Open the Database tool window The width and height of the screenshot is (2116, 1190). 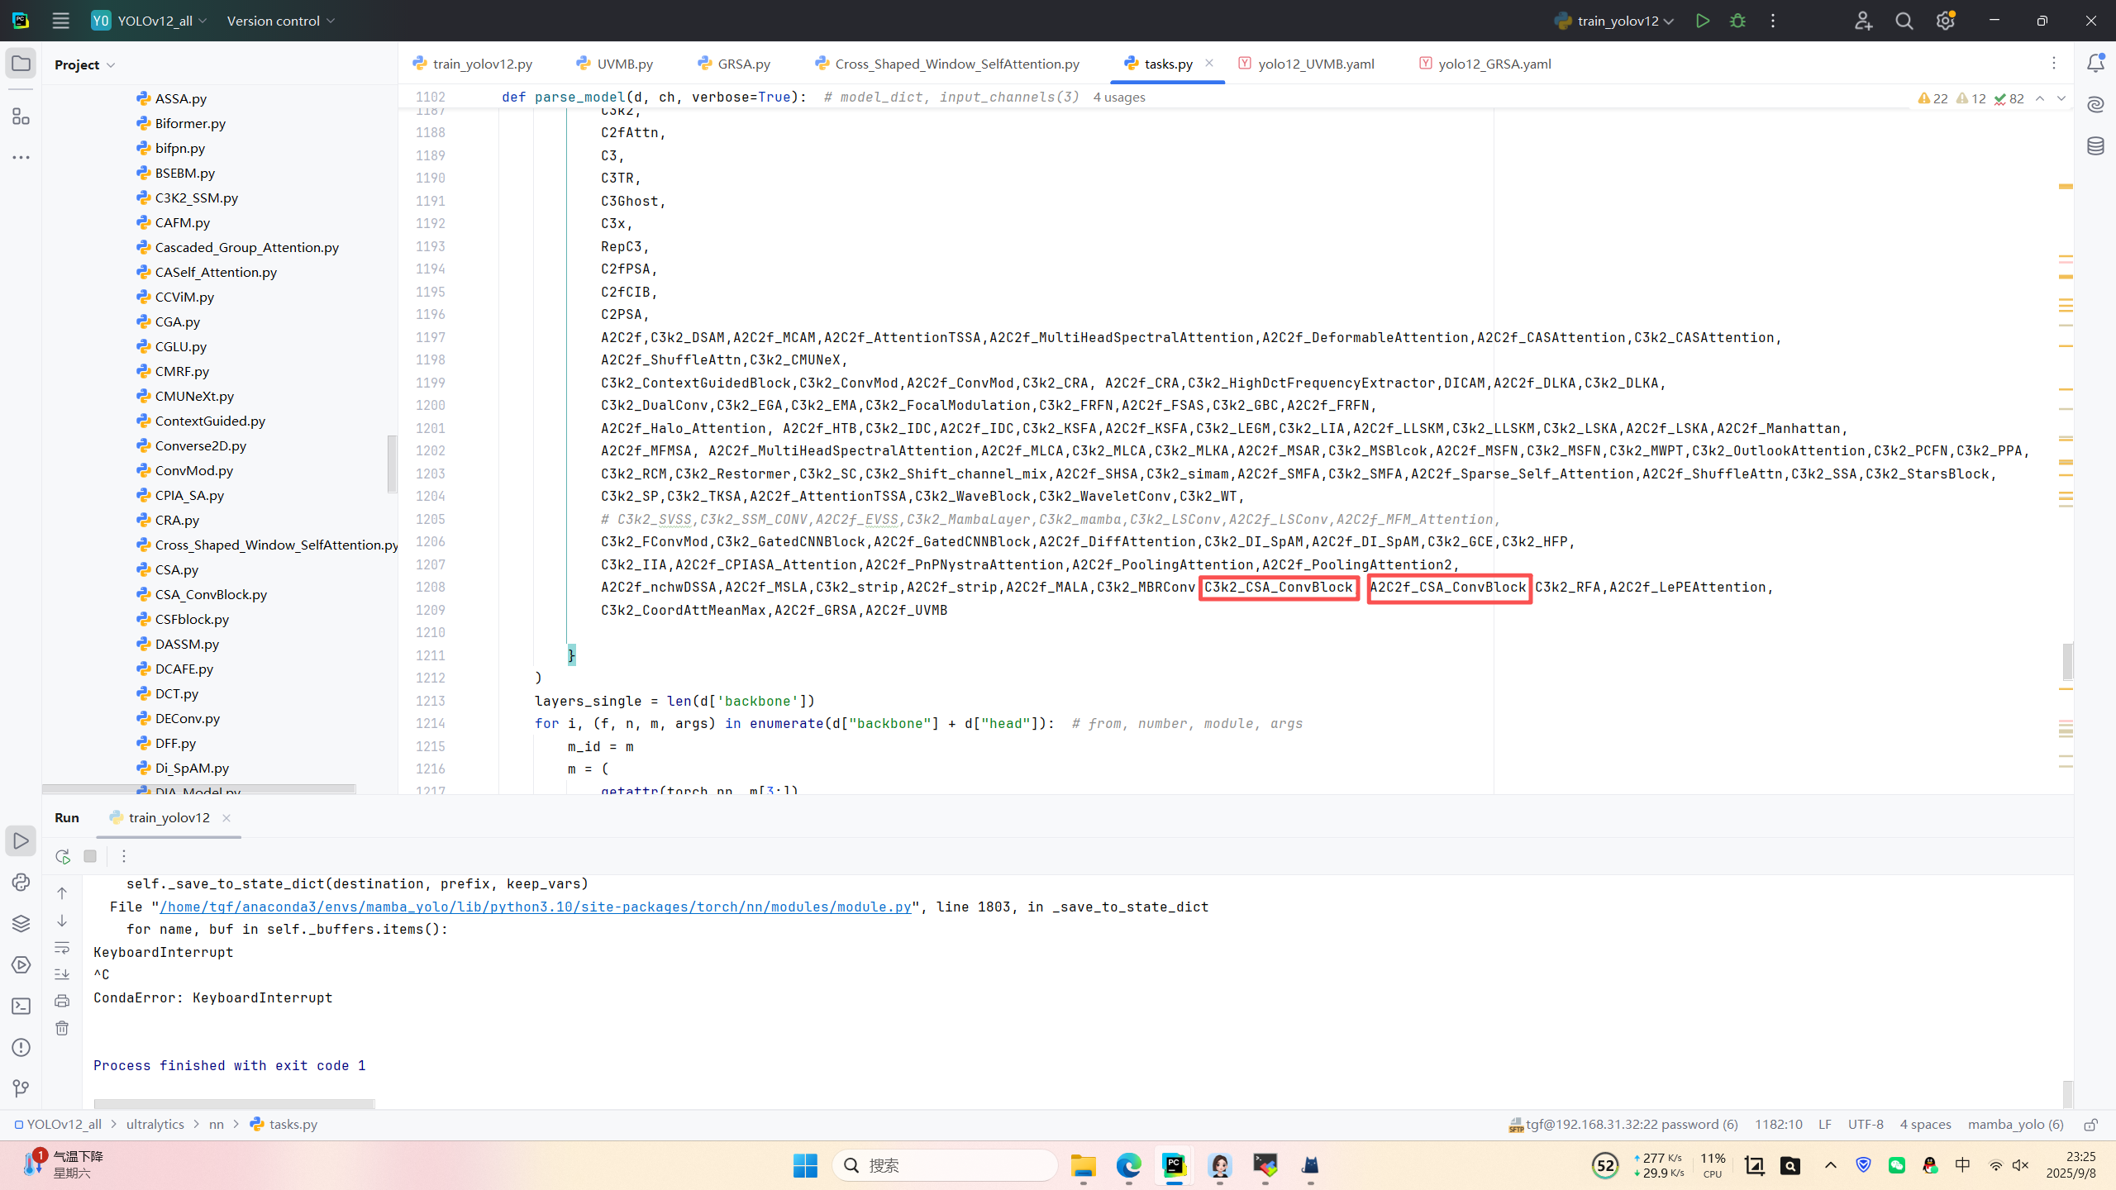point(2095,146)
